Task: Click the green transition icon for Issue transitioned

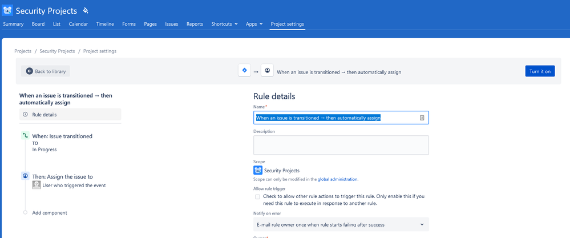Action: pyautogui.click(x=25, y=136)
